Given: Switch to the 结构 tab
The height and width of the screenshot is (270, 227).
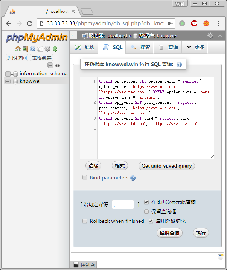Looking at the screenshot, I should click(x=84, y=47).
